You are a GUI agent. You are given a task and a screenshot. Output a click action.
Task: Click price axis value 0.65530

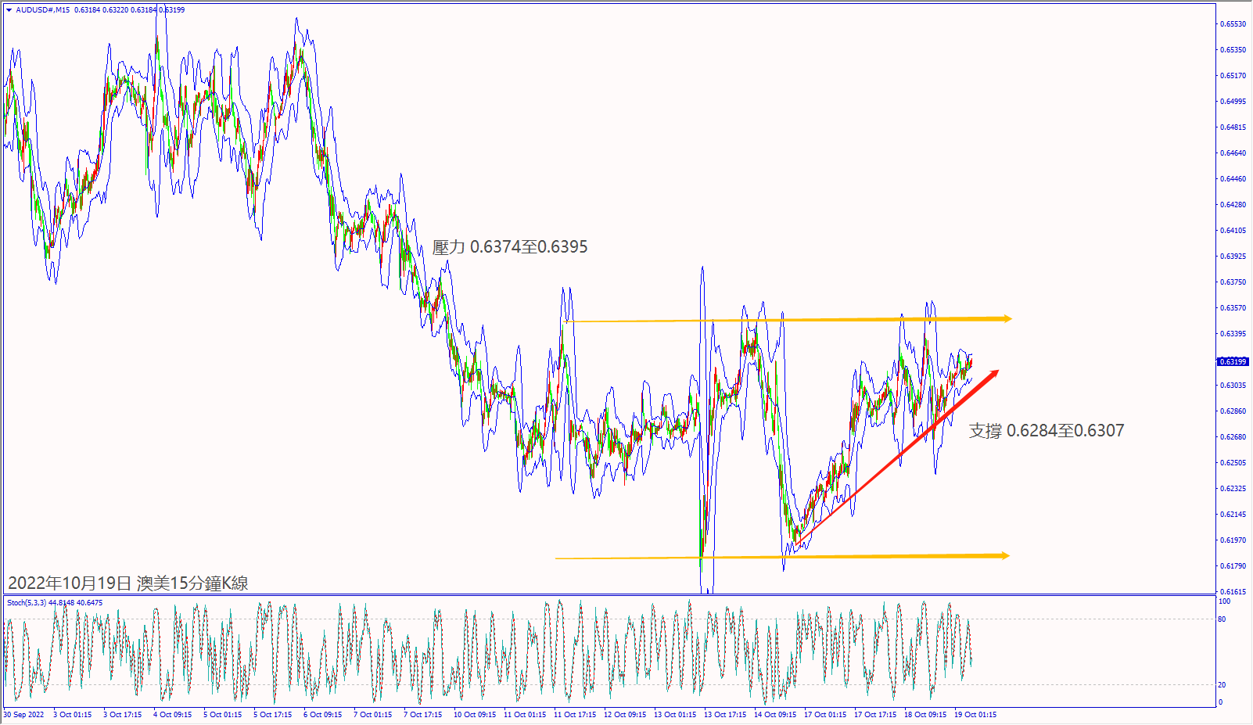[x=1233, y=24]
